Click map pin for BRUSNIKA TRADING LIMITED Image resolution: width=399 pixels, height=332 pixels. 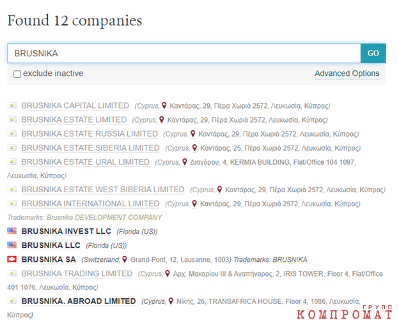[168, 273]
